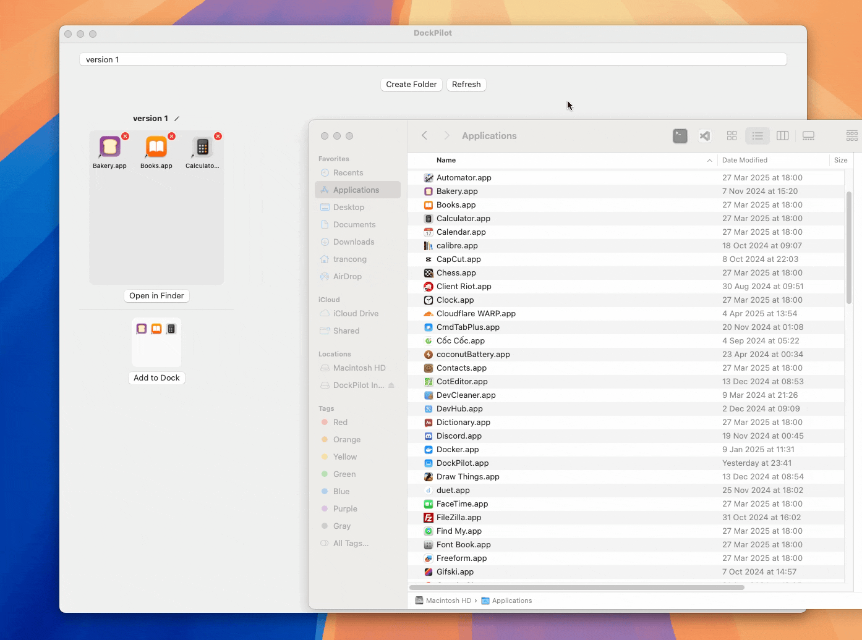Image resolution: width=862 pixels, height=640 pixels.
Task: Select the Books.app icon in the DockPilot folder
Action: [x=156, y=147]
